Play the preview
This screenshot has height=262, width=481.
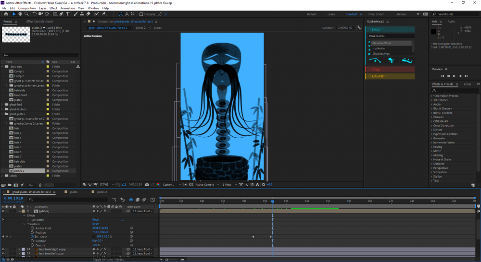tap(455, 76)
